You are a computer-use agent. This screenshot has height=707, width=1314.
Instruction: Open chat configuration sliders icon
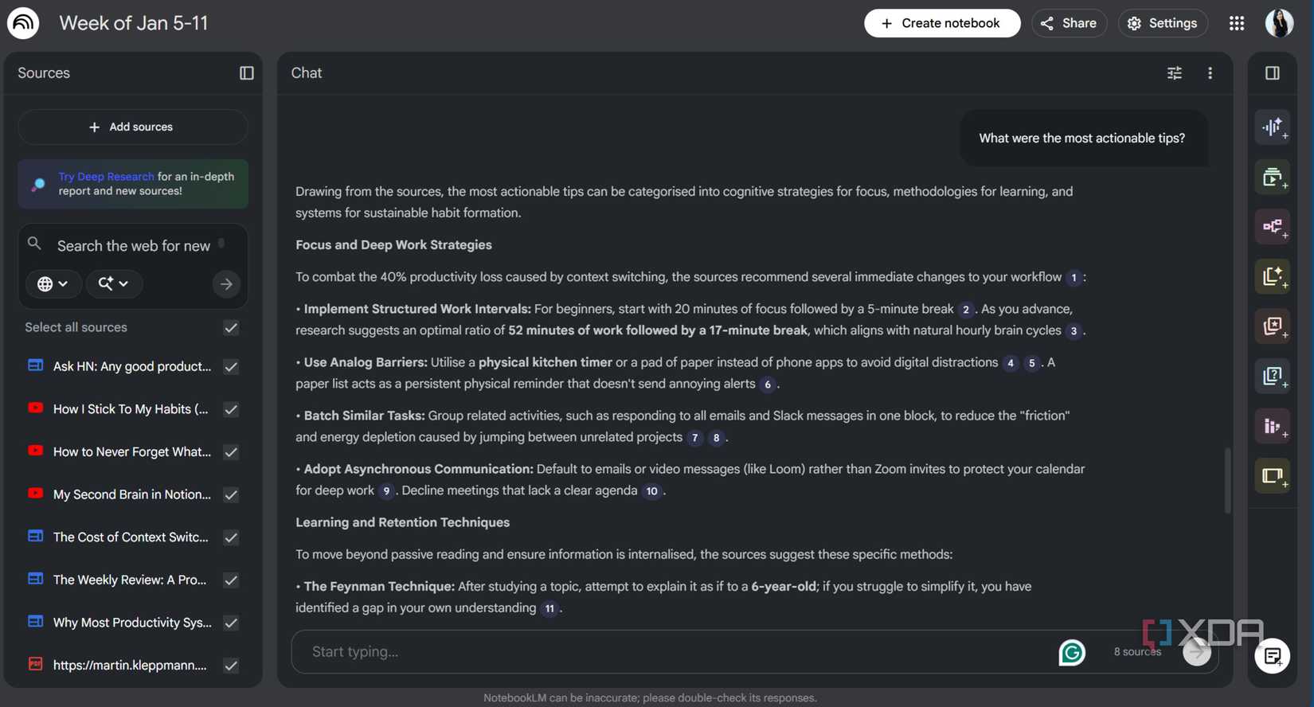pyautogui.click(x=1174, y=73)
